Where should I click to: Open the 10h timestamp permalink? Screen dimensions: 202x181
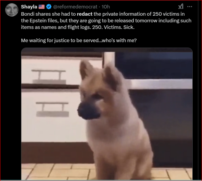pyautogui.click(x=105, y=7)
